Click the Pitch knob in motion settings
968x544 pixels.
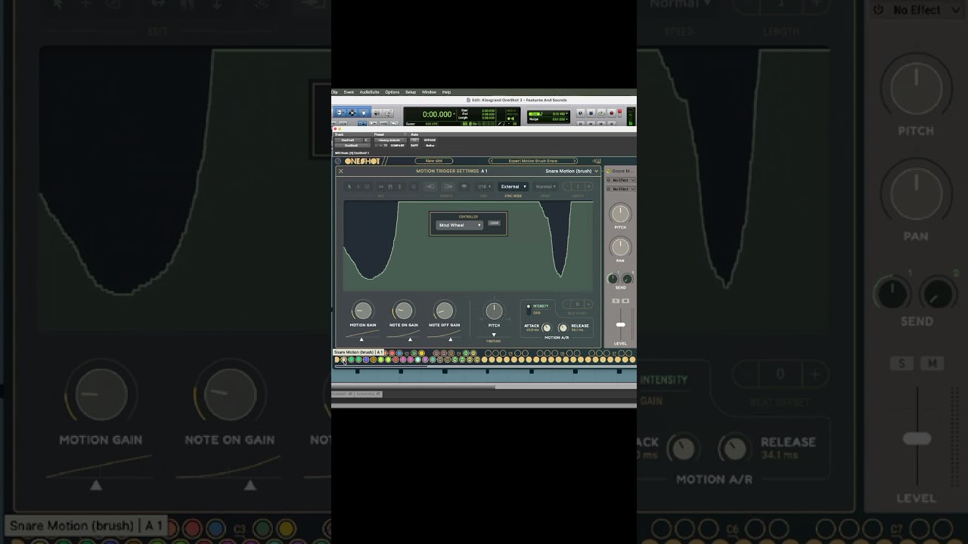coord(494,311)
